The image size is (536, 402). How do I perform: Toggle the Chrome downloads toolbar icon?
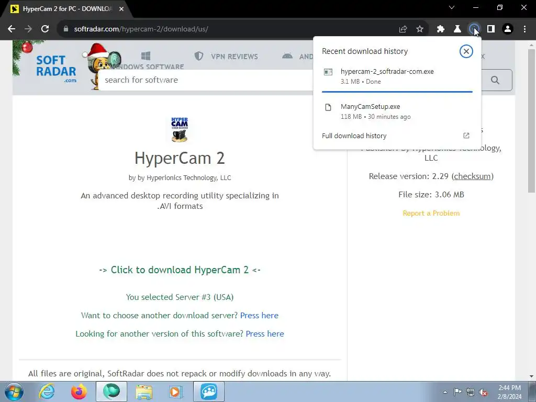pos(474,29)
